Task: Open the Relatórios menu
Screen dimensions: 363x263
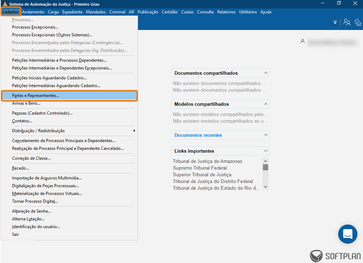Action: [226, 12]
